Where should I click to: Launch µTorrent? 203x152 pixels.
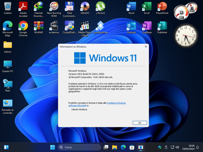[x=100, y=6]
